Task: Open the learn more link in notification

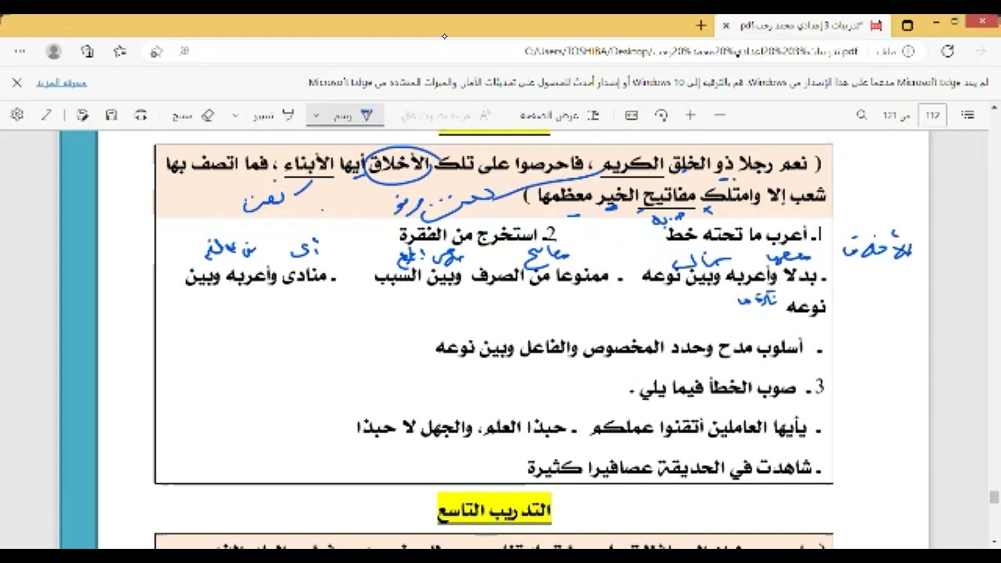Action: click(x=61, y=83)
